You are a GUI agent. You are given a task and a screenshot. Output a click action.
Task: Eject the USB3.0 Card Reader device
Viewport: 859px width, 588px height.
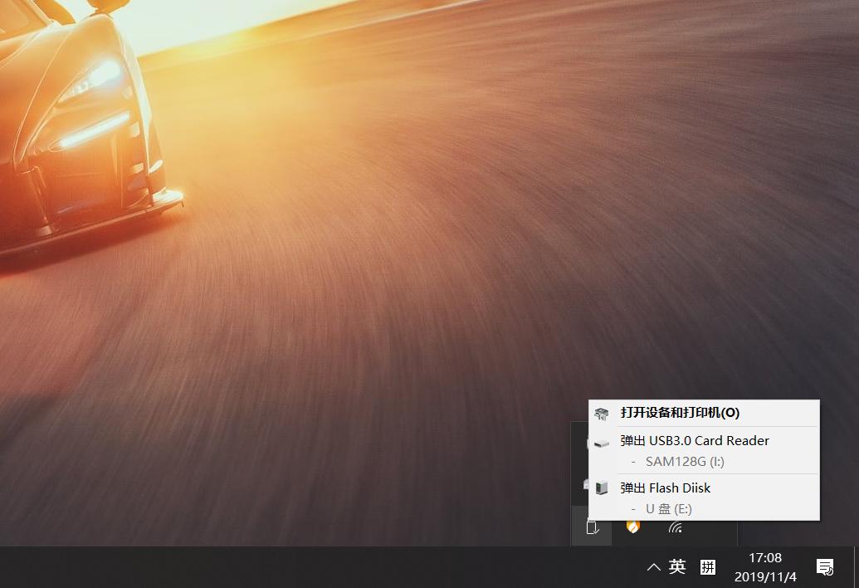coord(704,441)
